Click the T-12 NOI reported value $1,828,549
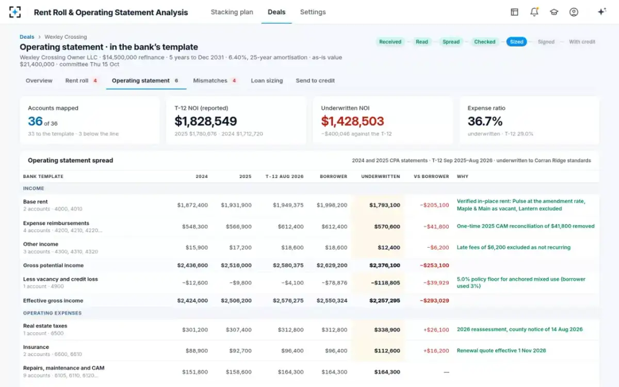 point(206,121)
